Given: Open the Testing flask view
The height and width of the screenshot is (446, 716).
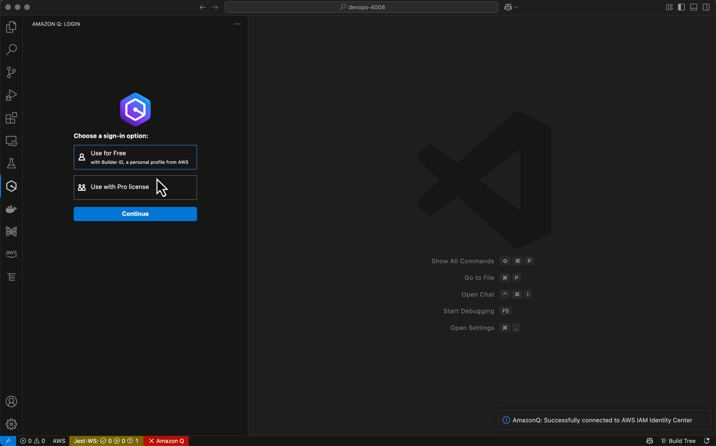Looking at the screenshot, I should coord(11,163).
